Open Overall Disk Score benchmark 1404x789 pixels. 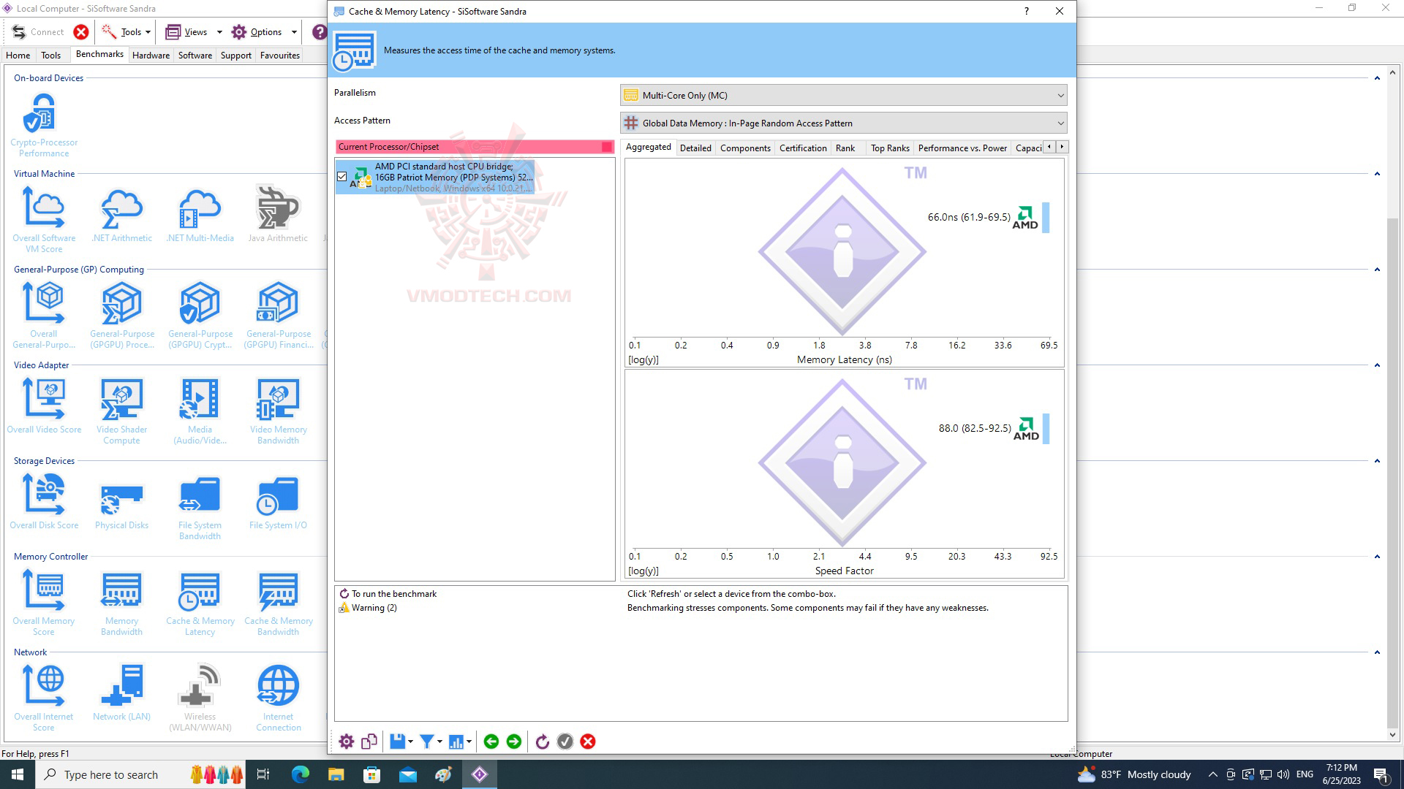click(x=44, y=502)
